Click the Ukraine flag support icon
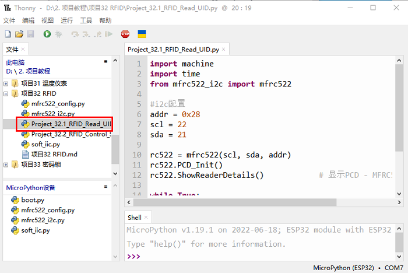 point(142,35)
